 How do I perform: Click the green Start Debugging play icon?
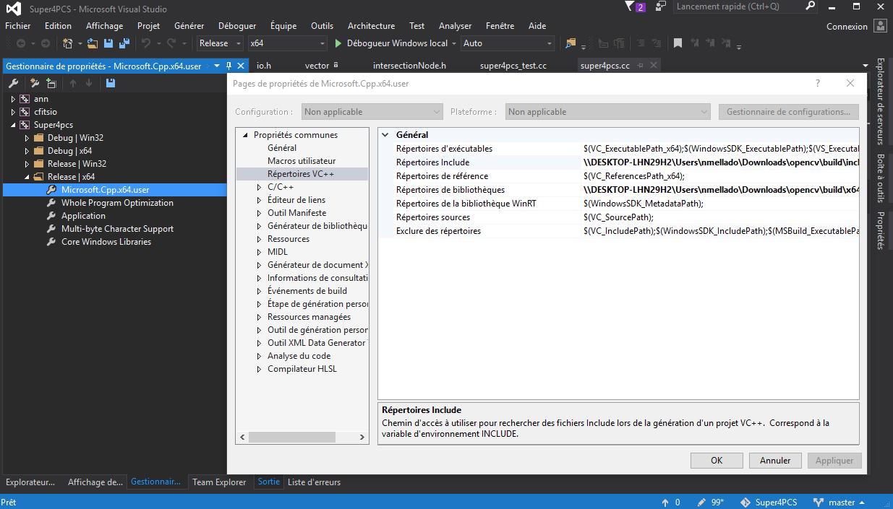pos(338,43)
